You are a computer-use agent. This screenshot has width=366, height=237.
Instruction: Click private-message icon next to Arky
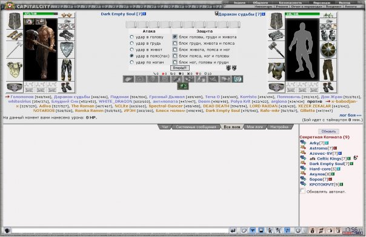click(x=303, y=143)
